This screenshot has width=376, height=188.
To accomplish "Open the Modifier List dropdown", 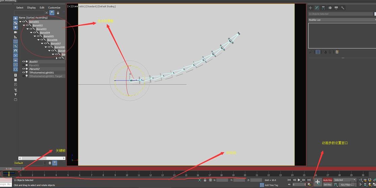I will click(x=341, y=20).
